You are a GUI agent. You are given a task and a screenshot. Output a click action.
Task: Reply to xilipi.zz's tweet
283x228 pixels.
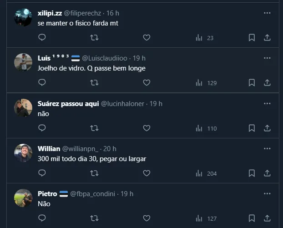[x=42, y=38]
